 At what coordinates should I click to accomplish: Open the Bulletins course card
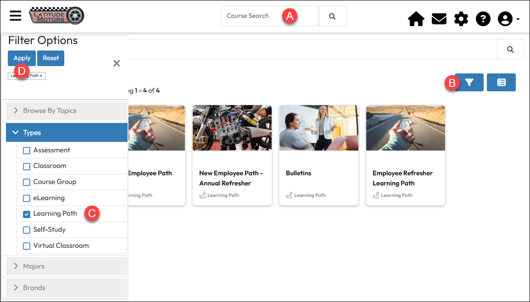click(x=318, y=155)
